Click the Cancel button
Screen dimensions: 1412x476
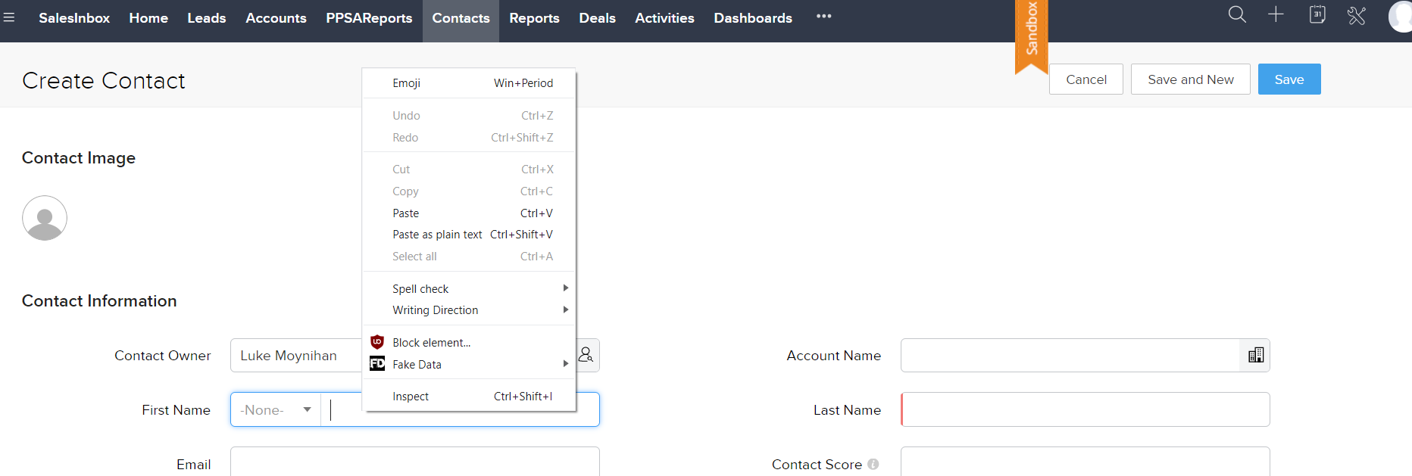click(1086, 79)
